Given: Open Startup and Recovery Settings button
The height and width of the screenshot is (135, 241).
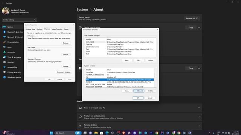Looking at the screenshot, I should click(x=66, y=66).
